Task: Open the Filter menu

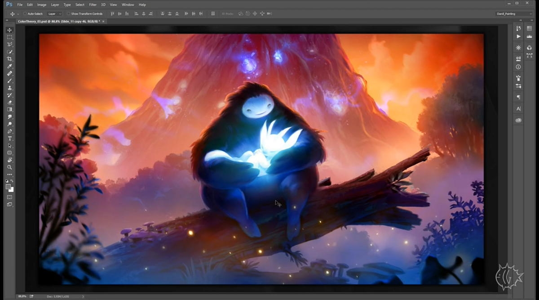Action: [93, 4]
